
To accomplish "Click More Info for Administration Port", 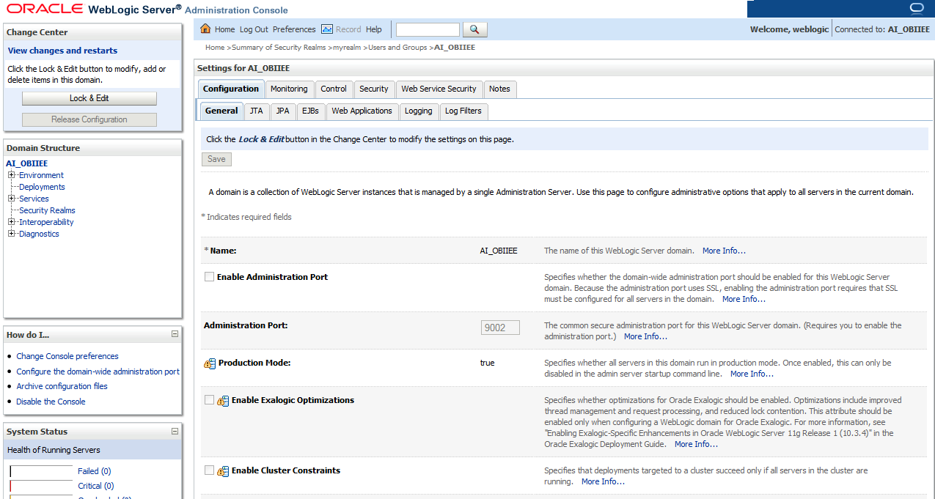I will coord(645,336).
